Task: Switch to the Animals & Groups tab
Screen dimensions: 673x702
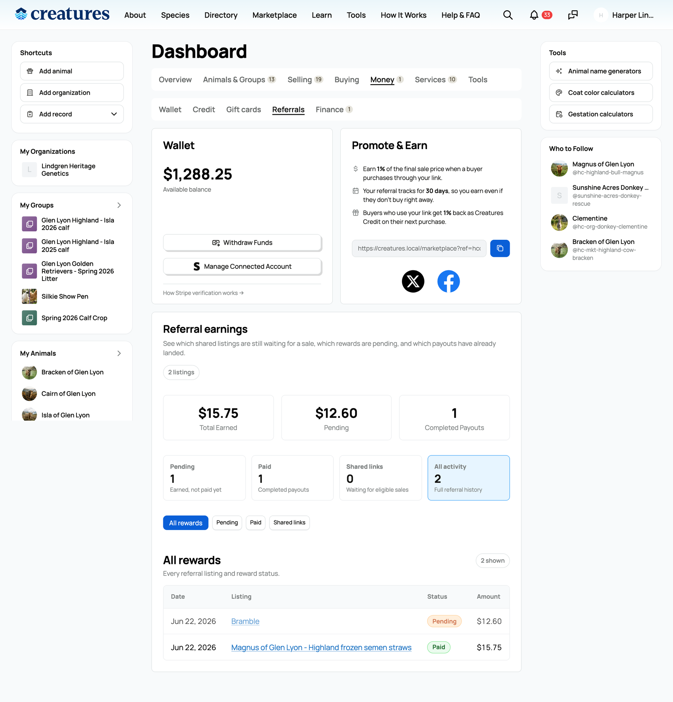Action: point(239,80)
